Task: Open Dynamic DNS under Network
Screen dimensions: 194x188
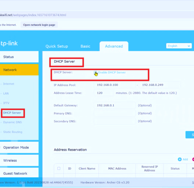Action: click(12, 122)
